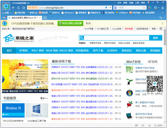167x128 pixels.
Task: Click the 番茄花园 banner image
Action: (x=25, y=76)
